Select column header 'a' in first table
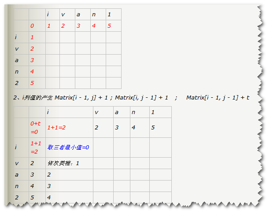Screen dimensions: 270x214 (x=78, y=15)
